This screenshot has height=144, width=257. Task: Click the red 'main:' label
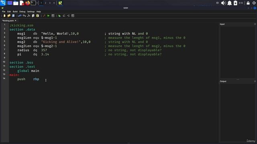(14, 75)
